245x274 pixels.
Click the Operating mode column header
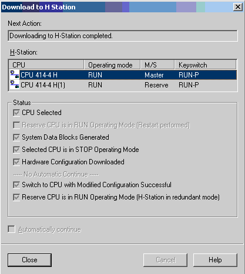[112, 65]
